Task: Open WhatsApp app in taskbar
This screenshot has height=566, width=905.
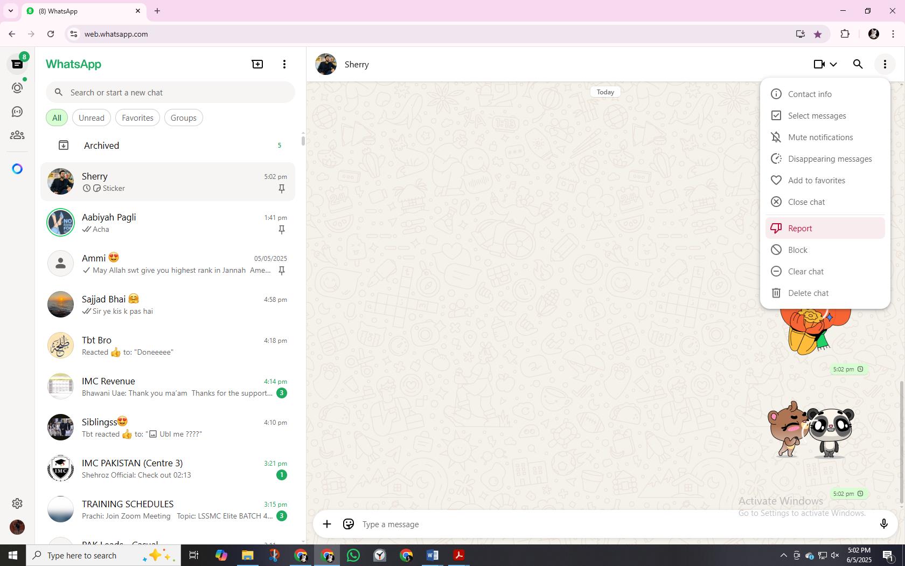Action: pos(353,555)
